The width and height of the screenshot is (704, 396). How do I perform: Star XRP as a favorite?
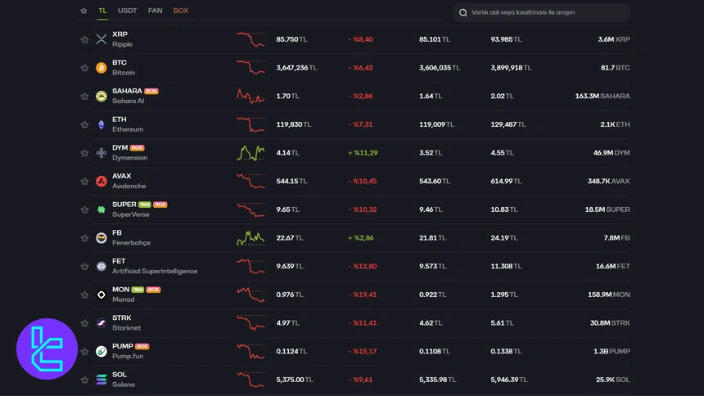click(84, 39)
